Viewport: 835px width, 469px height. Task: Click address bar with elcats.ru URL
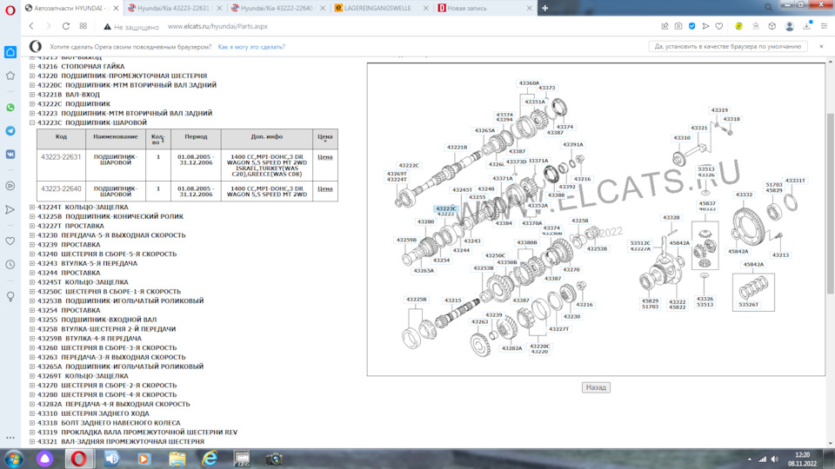coord(217,26)
